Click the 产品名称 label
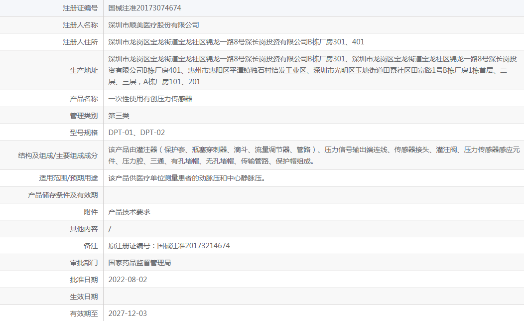This screenshot has width=524, height=321. tap(84, 99)
